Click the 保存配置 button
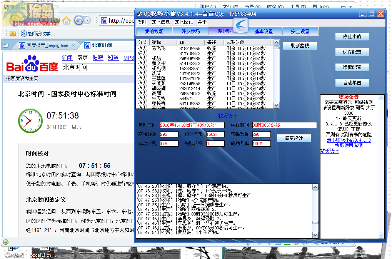 pyautogui.click(x=352, y=52)
